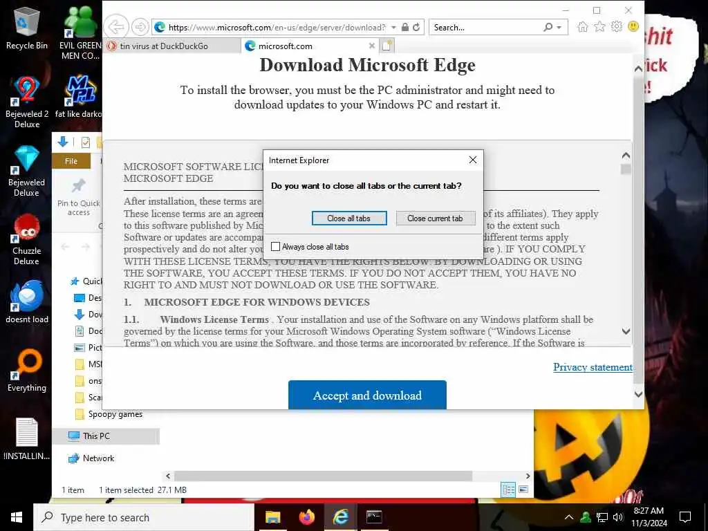Close the microsoft.com tab
This screenshot has width=708, height=531.
point(371,46)
